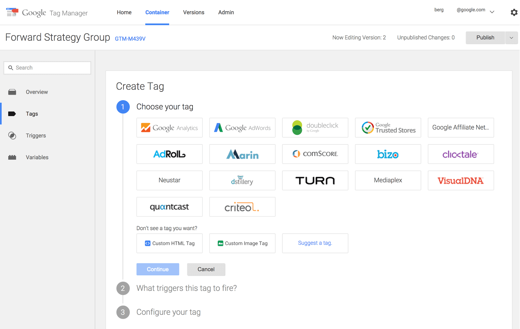Pick the DoubleClick tag tile

coord(315,128)
